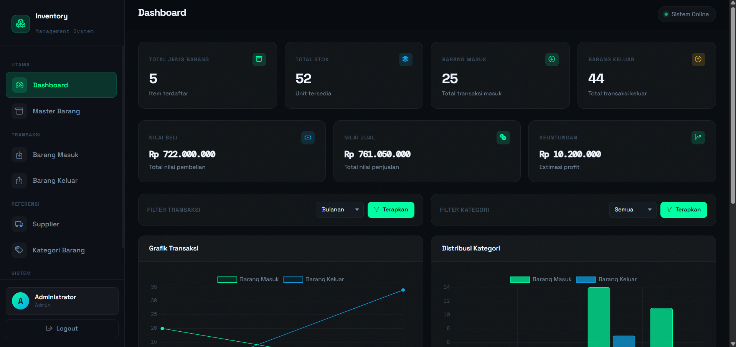Click the Total Jenis Barang archive icon
Viewport: 736px width, 347px height.
(259, 59)
